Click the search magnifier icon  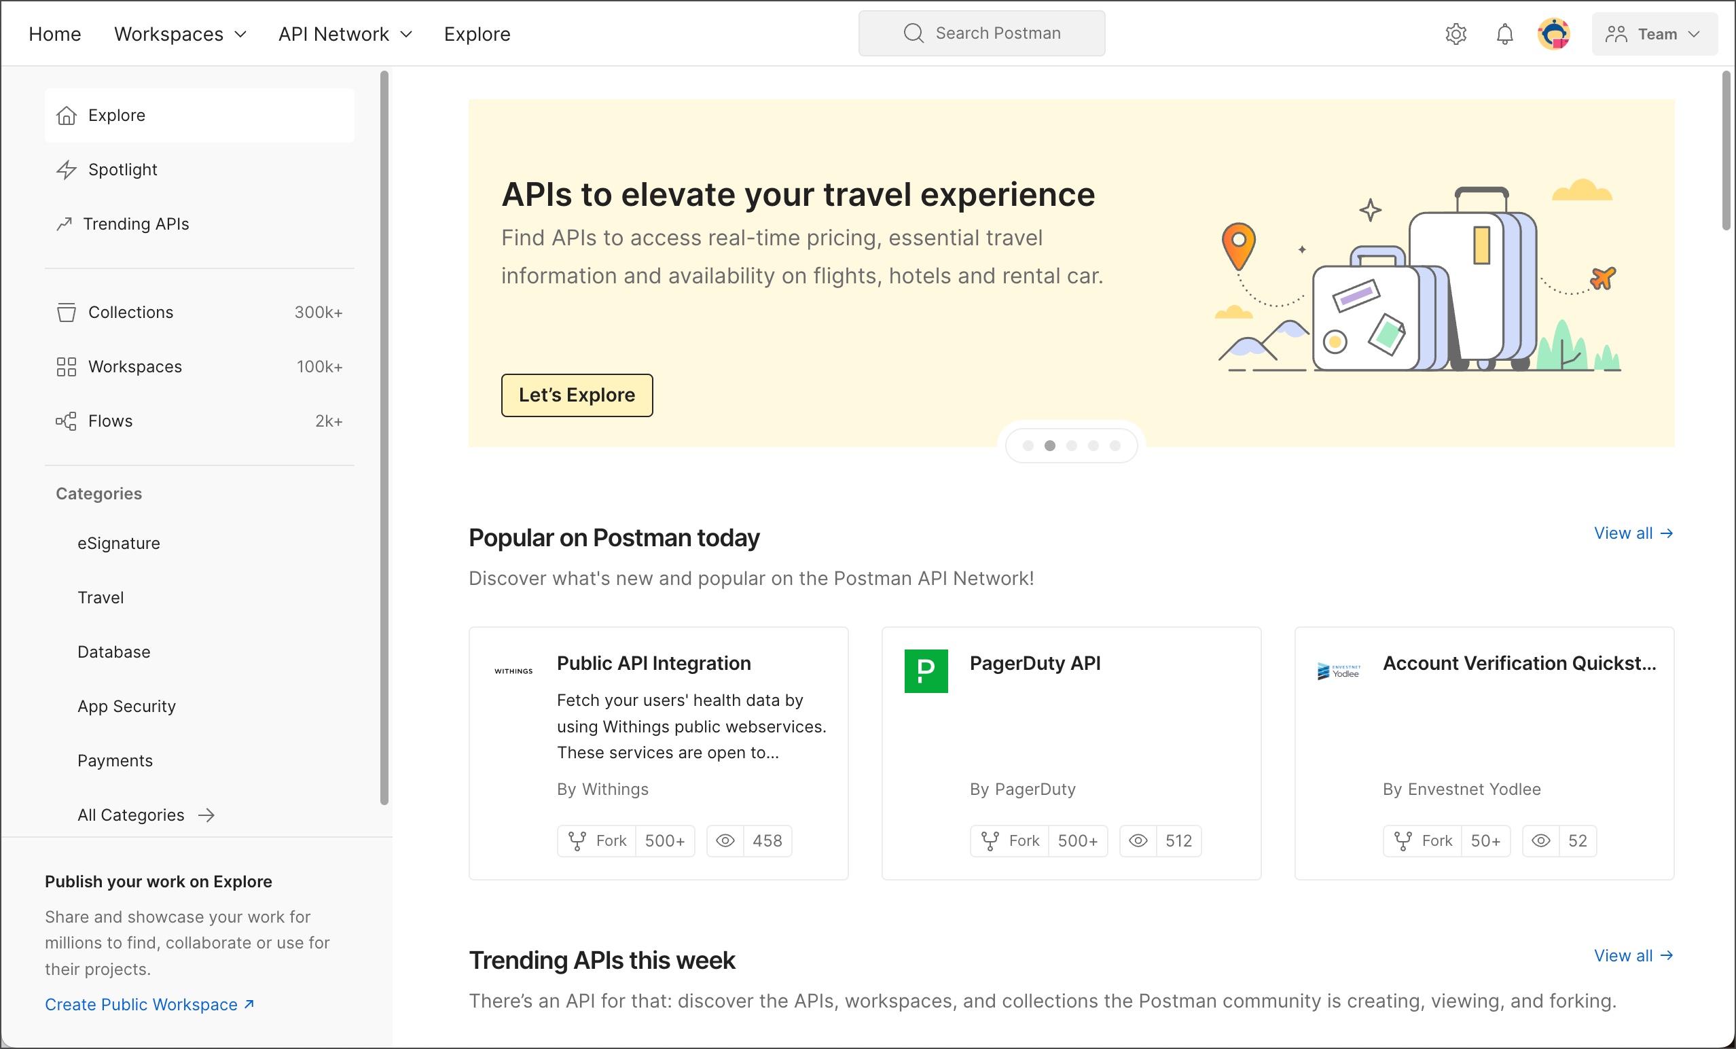click(x=913, y=33)
